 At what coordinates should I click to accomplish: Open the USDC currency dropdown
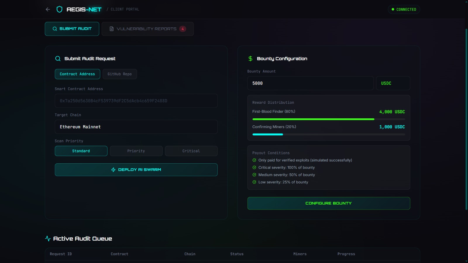[393, 83]
